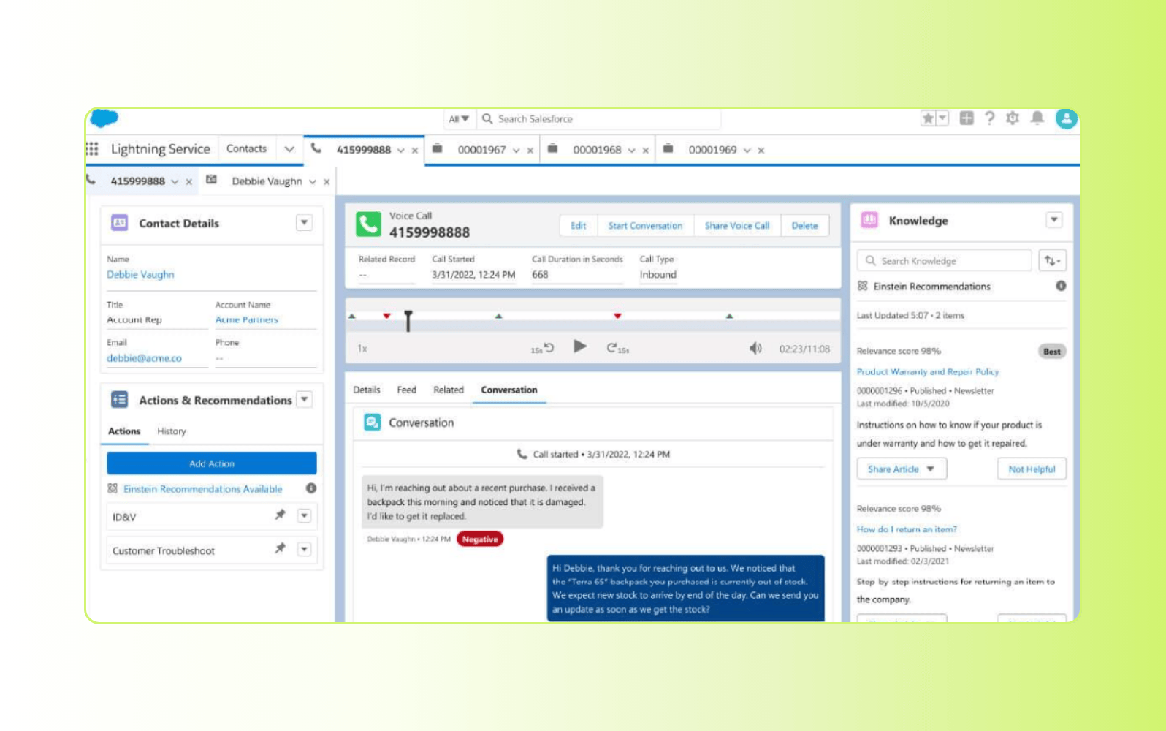Open the Knowledge sort button
The height and width of the screenshot is (731, 1166).
tap(1052, 261)
